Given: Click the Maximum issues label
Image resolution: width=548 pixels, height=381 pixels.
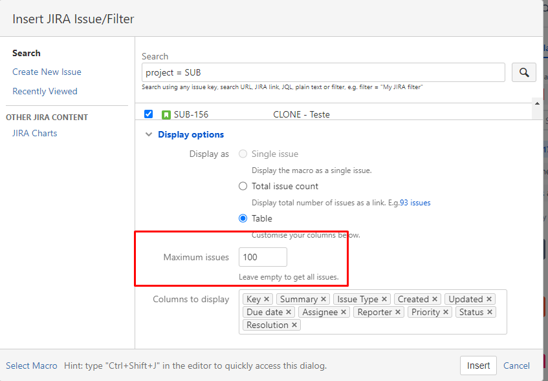Looking at the screenshot, I should (196, 257).
